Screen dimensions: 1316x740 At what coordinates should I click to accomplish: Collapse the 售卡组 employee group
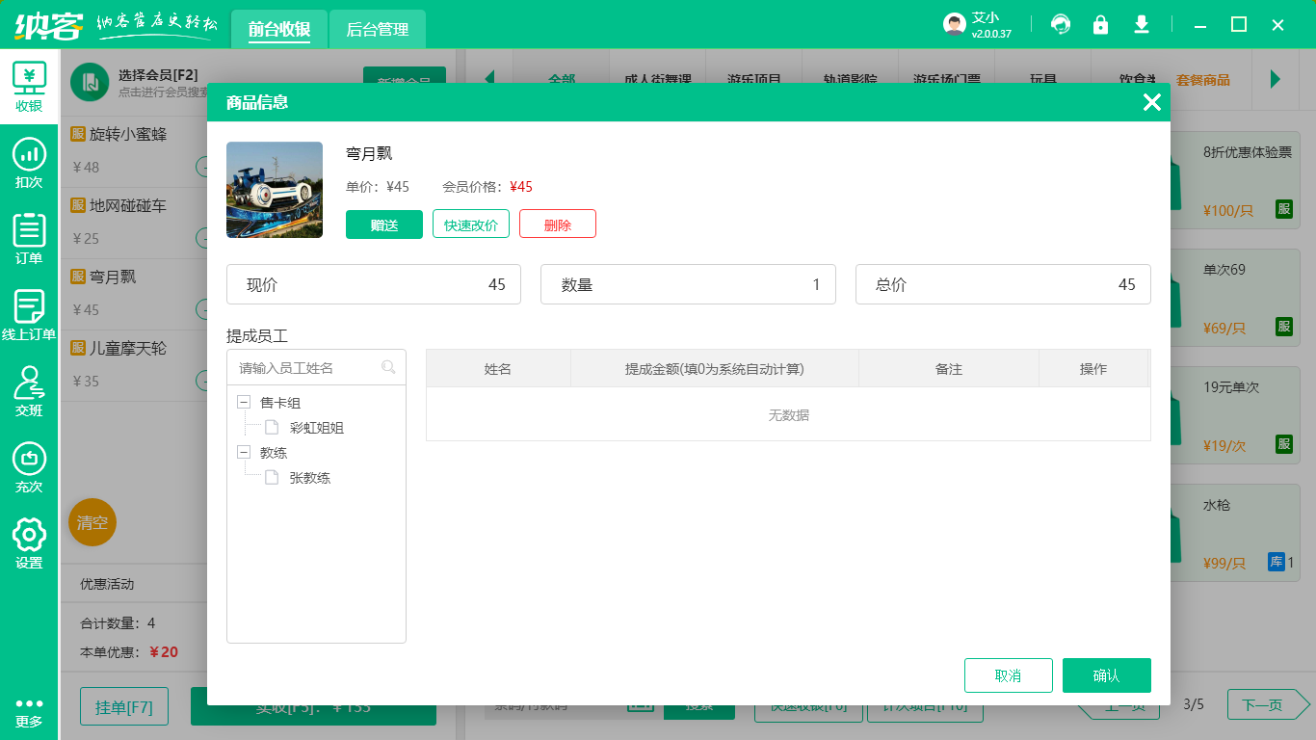click(x=243, y=402)
